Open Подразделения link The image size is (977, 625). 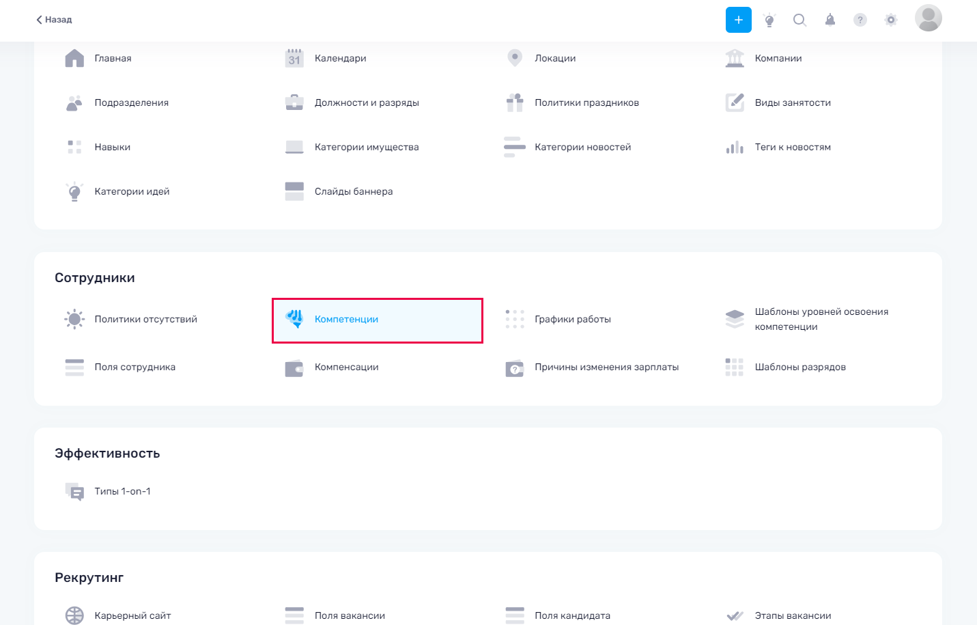132,102
